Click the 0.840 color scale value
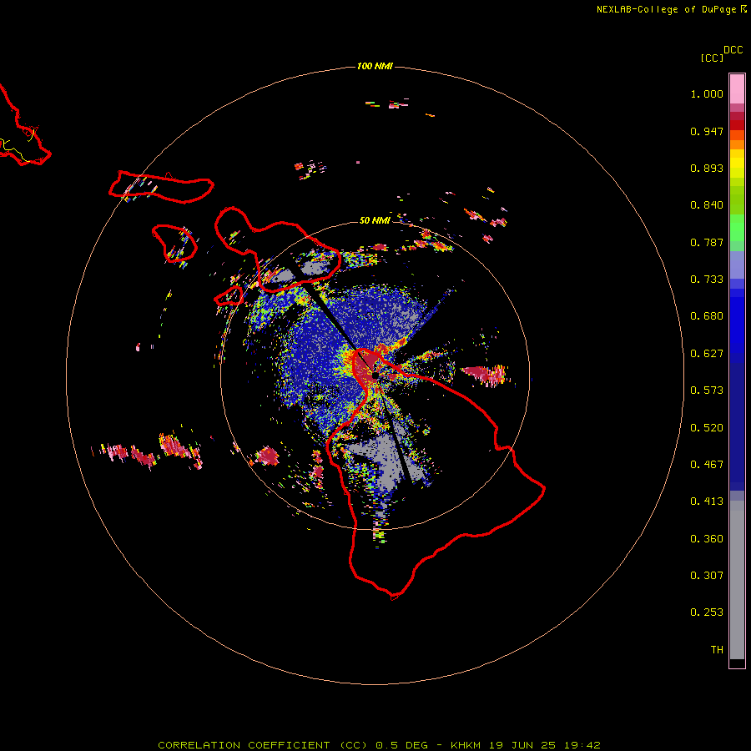The height and width of the screenshot is (751, 751). pyautogui.click(x=707, y=205)
